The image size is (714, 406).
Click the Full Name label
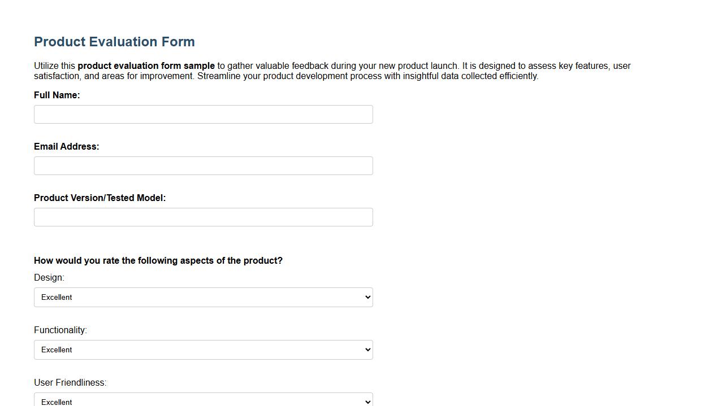click(x=57, y=95)
